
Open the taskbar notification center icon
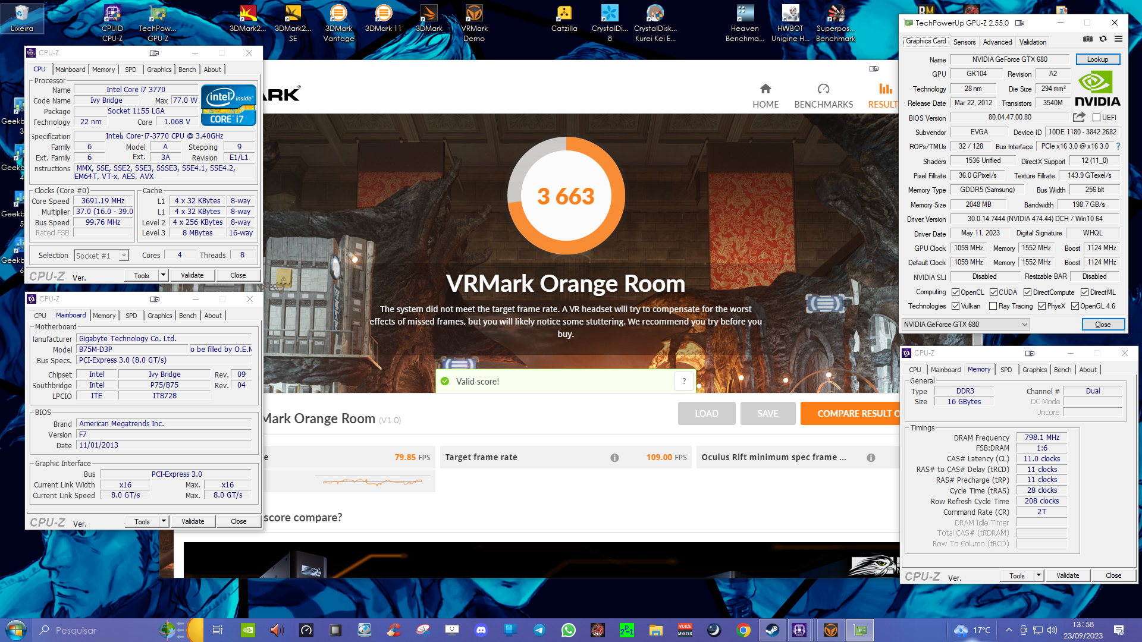coord(1118,630)
